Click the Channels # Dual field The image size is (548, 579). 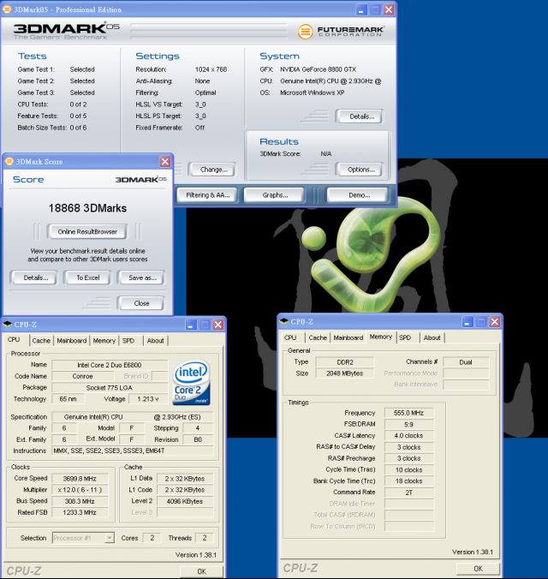coord(466,362)
